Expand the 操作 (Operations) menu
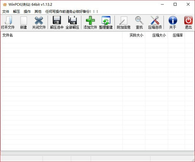Image resolution: width=195 pixels, height=162 pixels. tap(27, 11)
